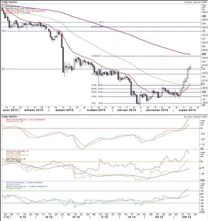Select the black SMA marker near -10

pyautogui.click(x=200, y=168)
